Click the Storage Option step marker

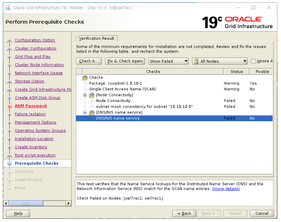(x=10, y=82)
